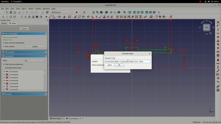This screenshot has width=221, height=124.
Task: Select the trim edge tool
Action: (97, 17)
